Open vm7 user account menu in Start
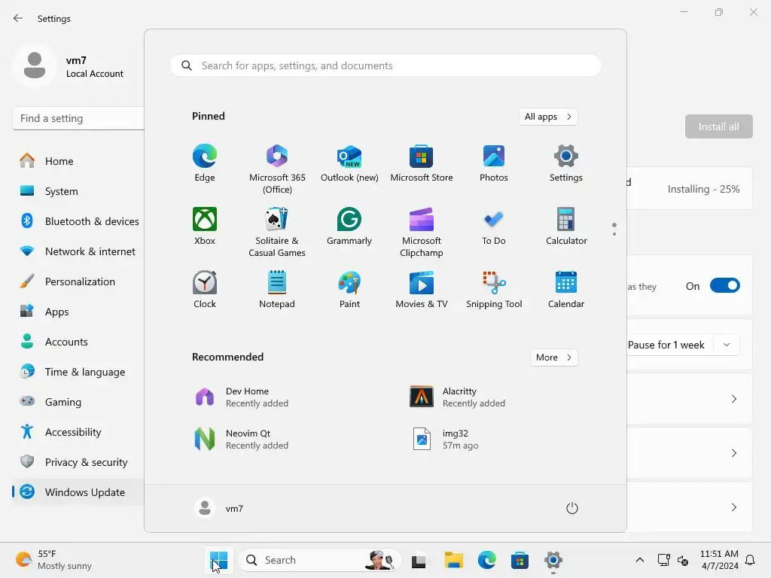The width and height of the screenshot is (771, 578). tap(219, 508)
